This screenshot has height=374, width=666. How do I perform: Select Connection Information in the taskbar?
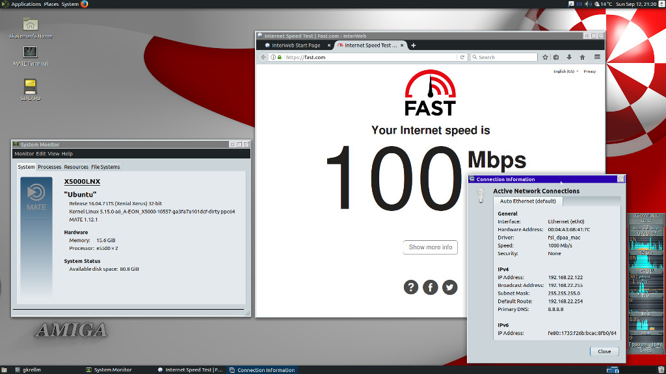[262, 369]
